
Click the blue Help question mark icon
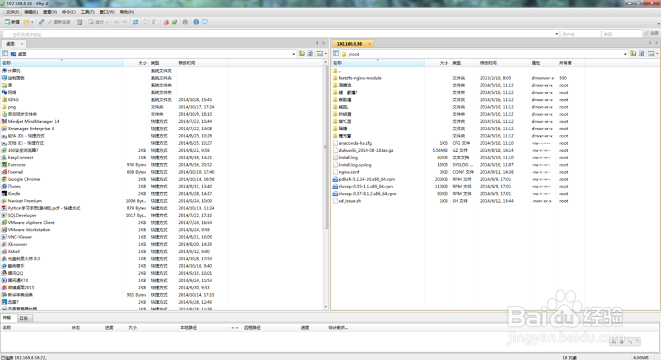(x=196, y=22)
